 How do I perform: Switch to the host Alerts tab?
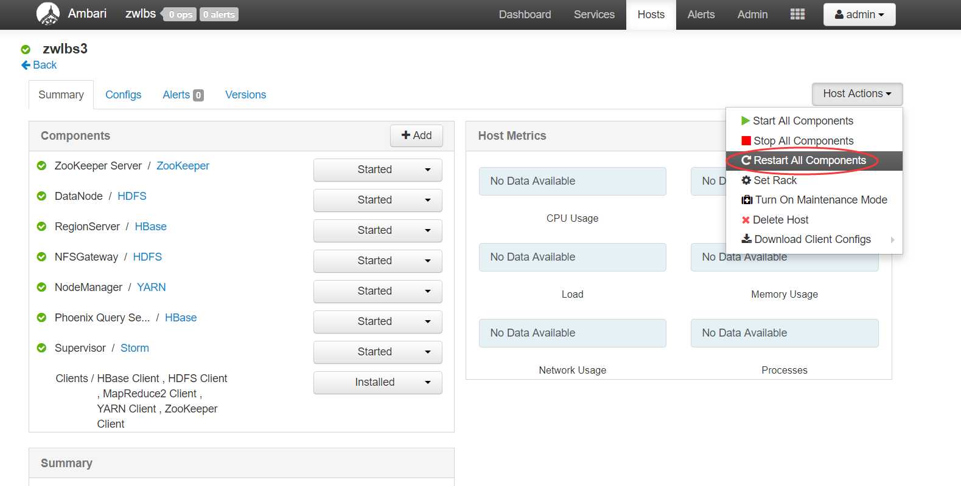183,95
